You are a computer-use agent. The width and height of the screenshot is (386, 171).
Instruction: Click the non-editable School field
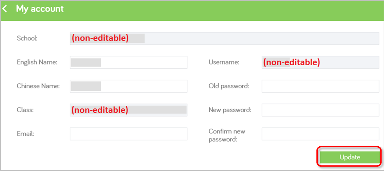click(x=224, y=39)
